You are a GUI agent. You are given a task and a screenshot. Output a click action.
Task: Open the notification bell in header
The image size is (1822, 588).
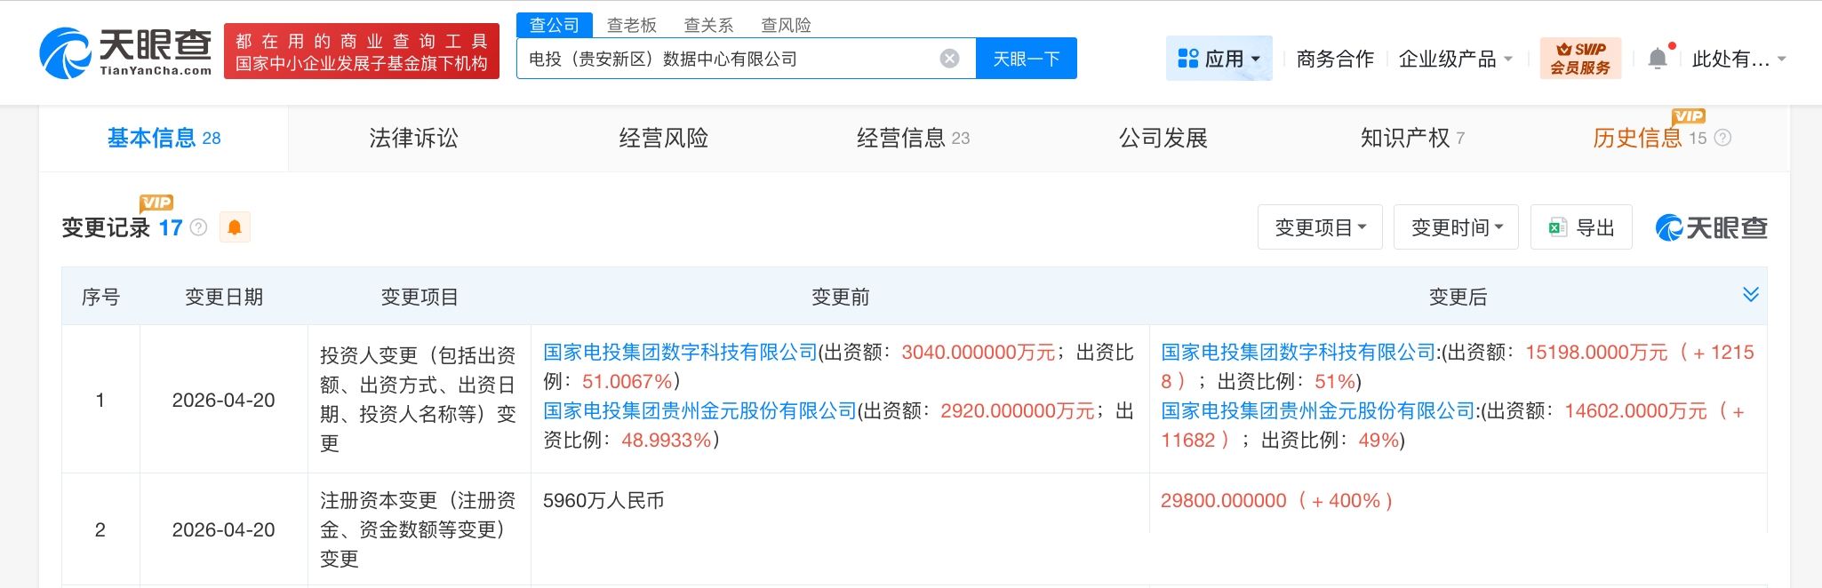[x=1658, y=59]
